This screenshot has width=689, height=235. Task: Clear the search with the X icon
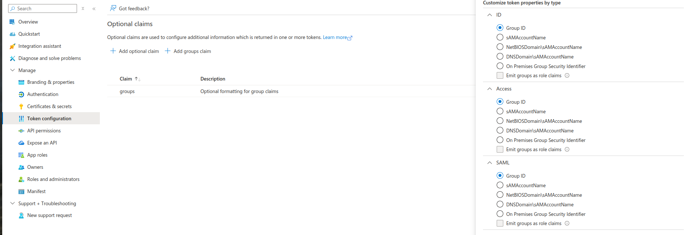click(x=83, y=9)
